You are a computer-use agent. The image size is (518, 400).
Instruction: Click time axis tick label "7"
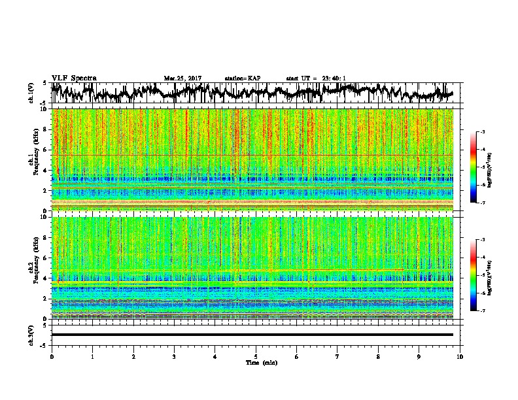click(x=337, y=357)
